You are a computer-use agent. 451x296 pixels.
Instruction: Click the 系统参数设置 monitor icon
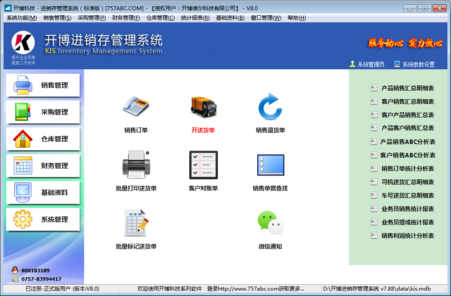click(397, 64)
